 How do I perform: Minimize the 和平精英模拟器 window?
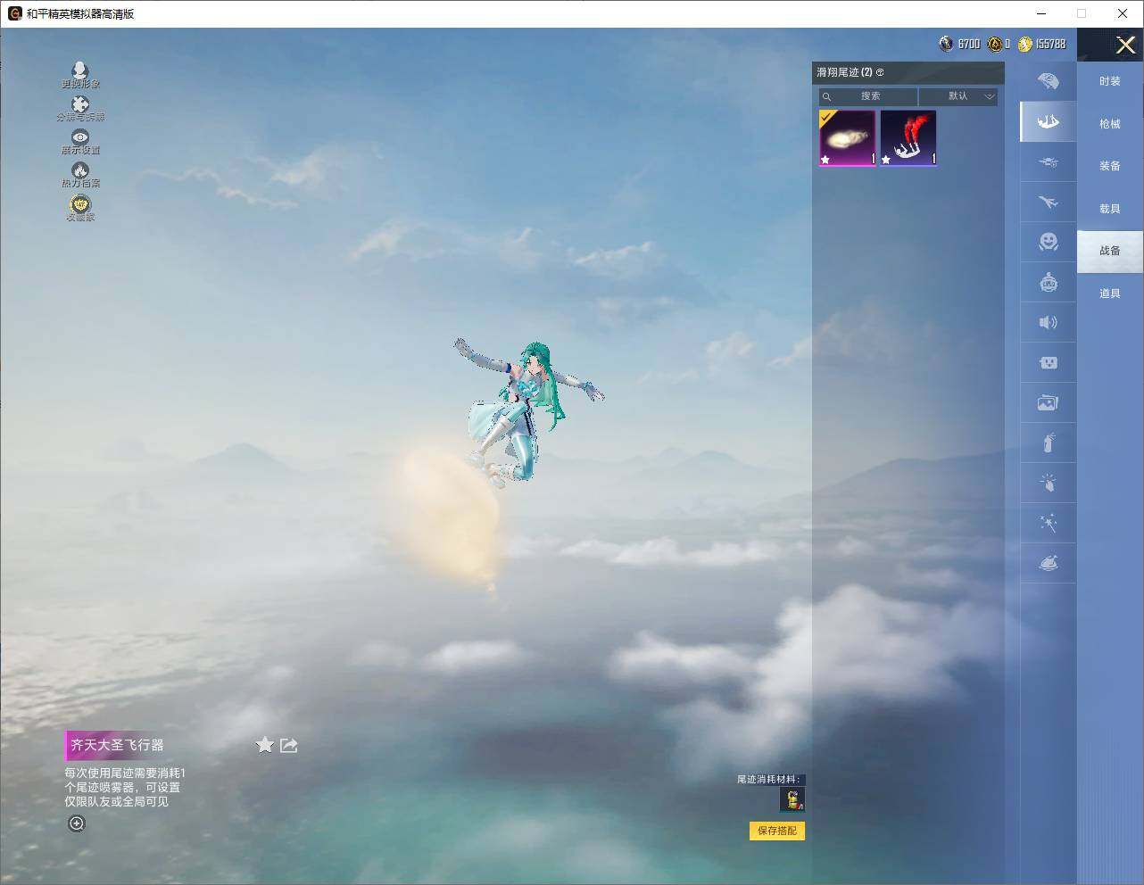pyautogui.click(x=1042, y=13)
